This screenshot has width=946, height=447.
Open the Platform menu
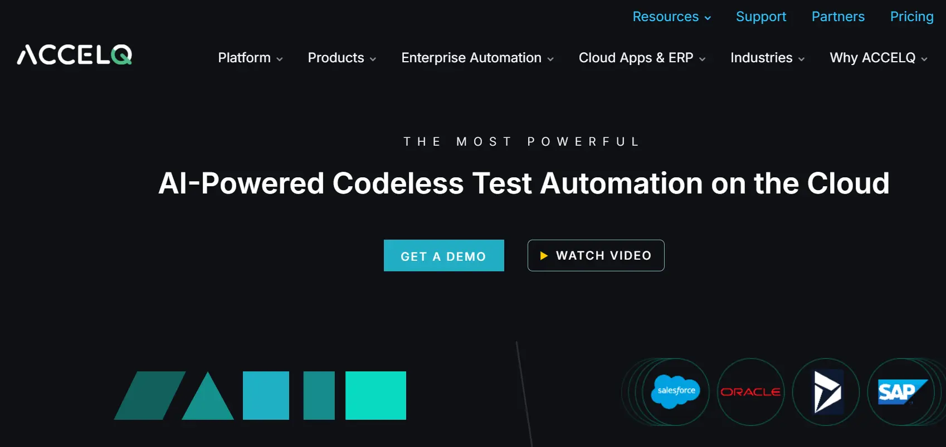(250, 58)
